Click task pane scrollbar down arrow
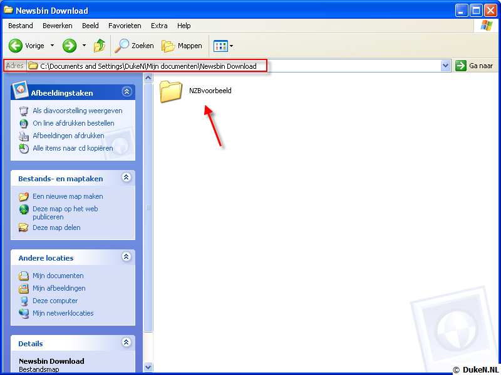This screenshot has height=375, width=501. click(x=148, y=367)
